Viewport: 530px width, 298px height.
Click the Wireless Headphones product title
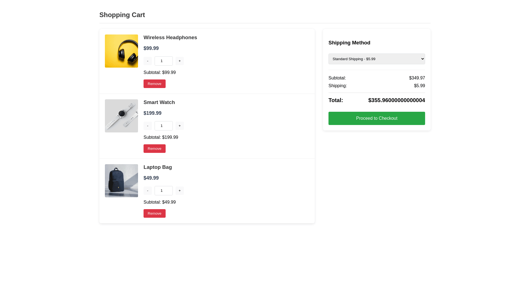170,38
